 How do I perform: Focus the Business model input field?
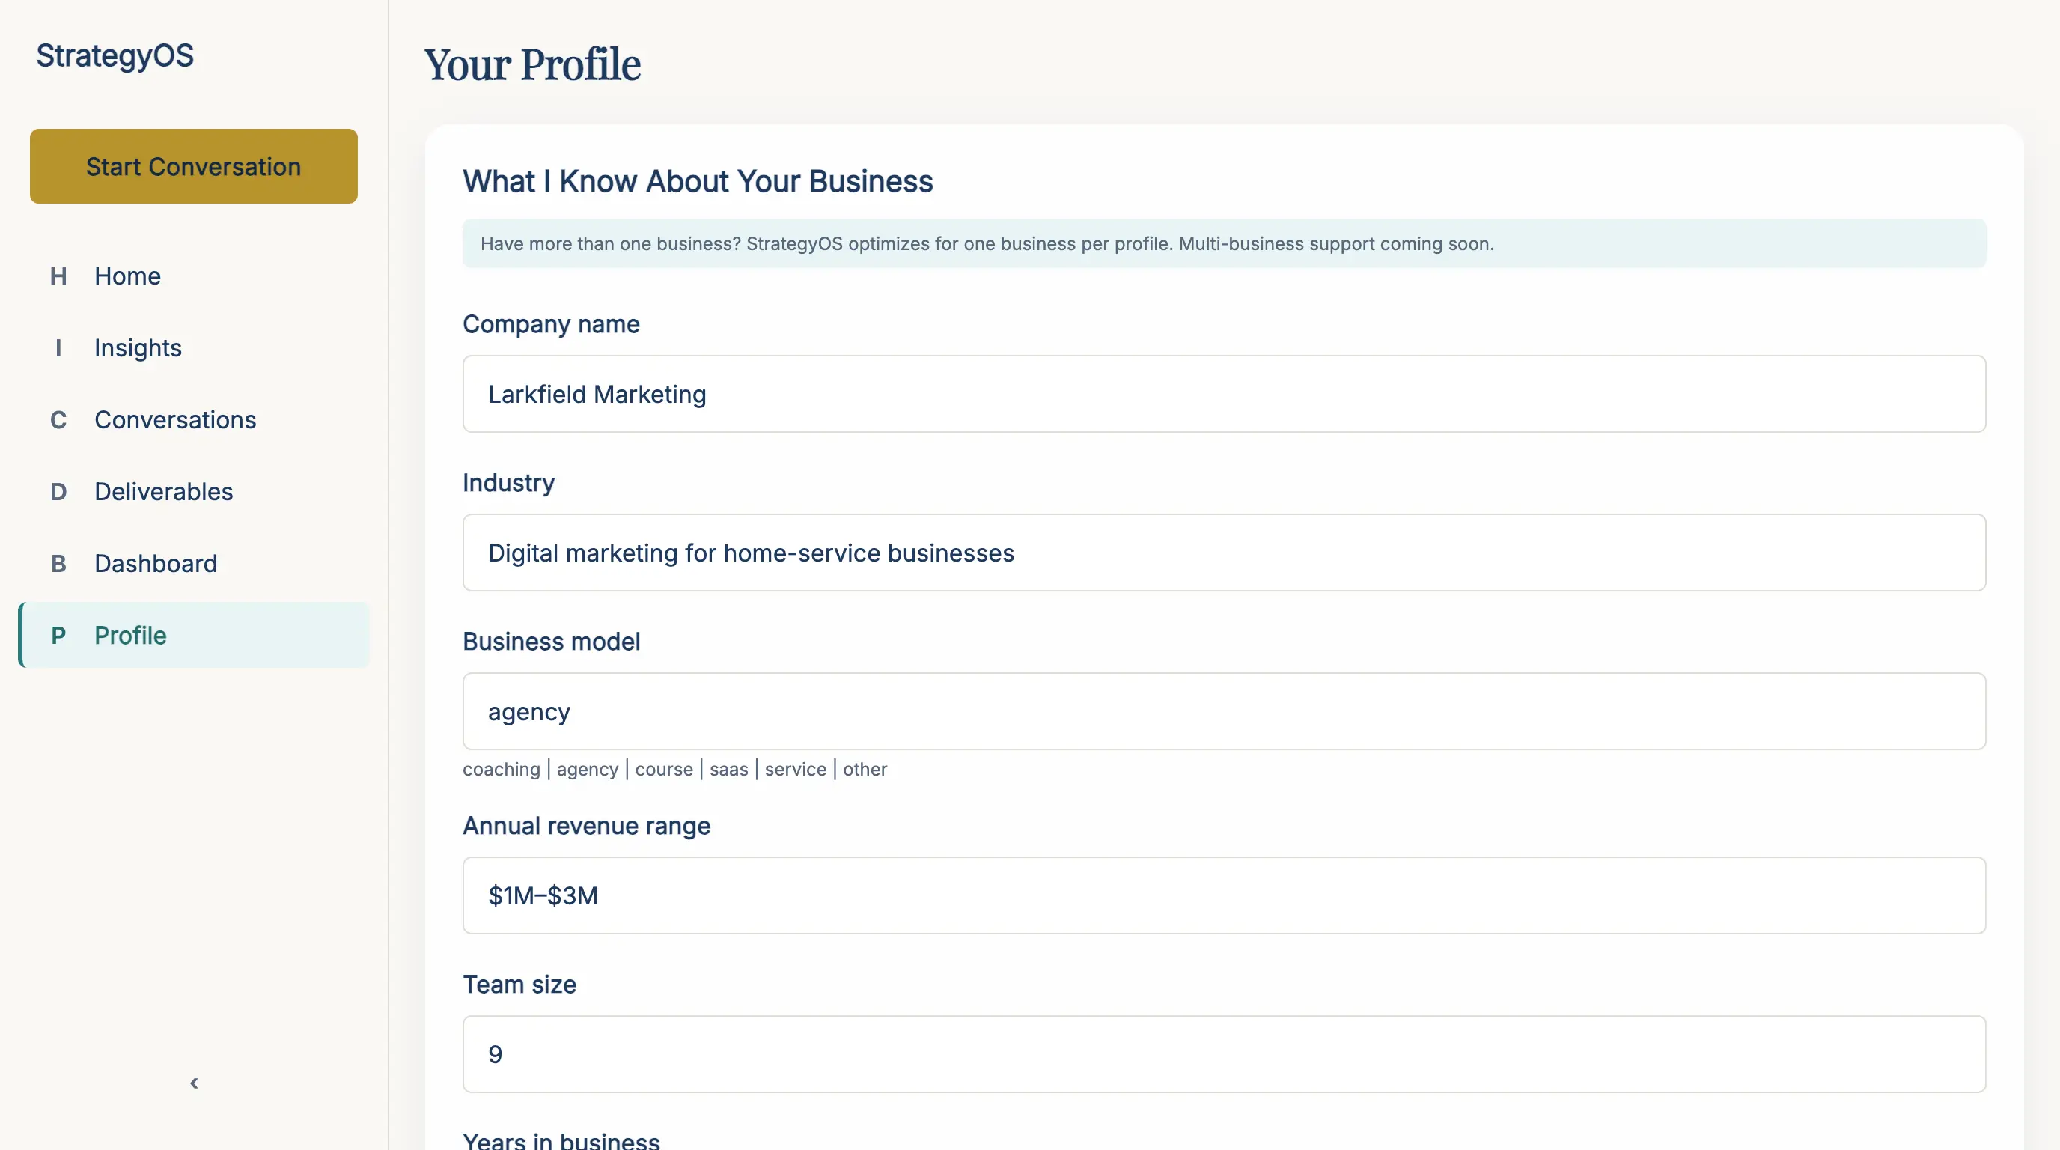coord(1225,711)
